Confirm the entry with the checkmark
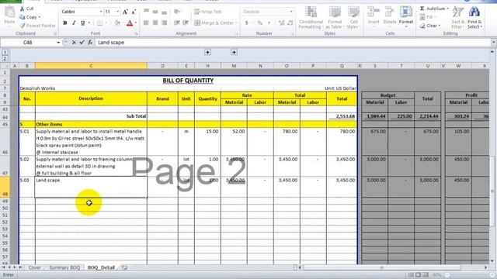 [x=82, y=42]
